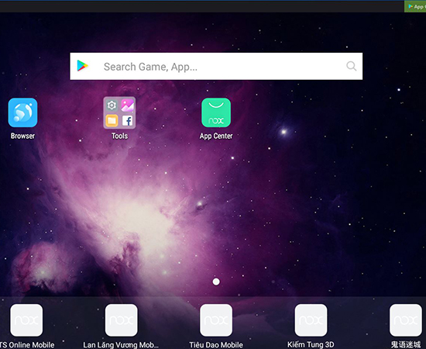Click the Browser label text
The height and width of the screenshot is (349, 426).
22,136
